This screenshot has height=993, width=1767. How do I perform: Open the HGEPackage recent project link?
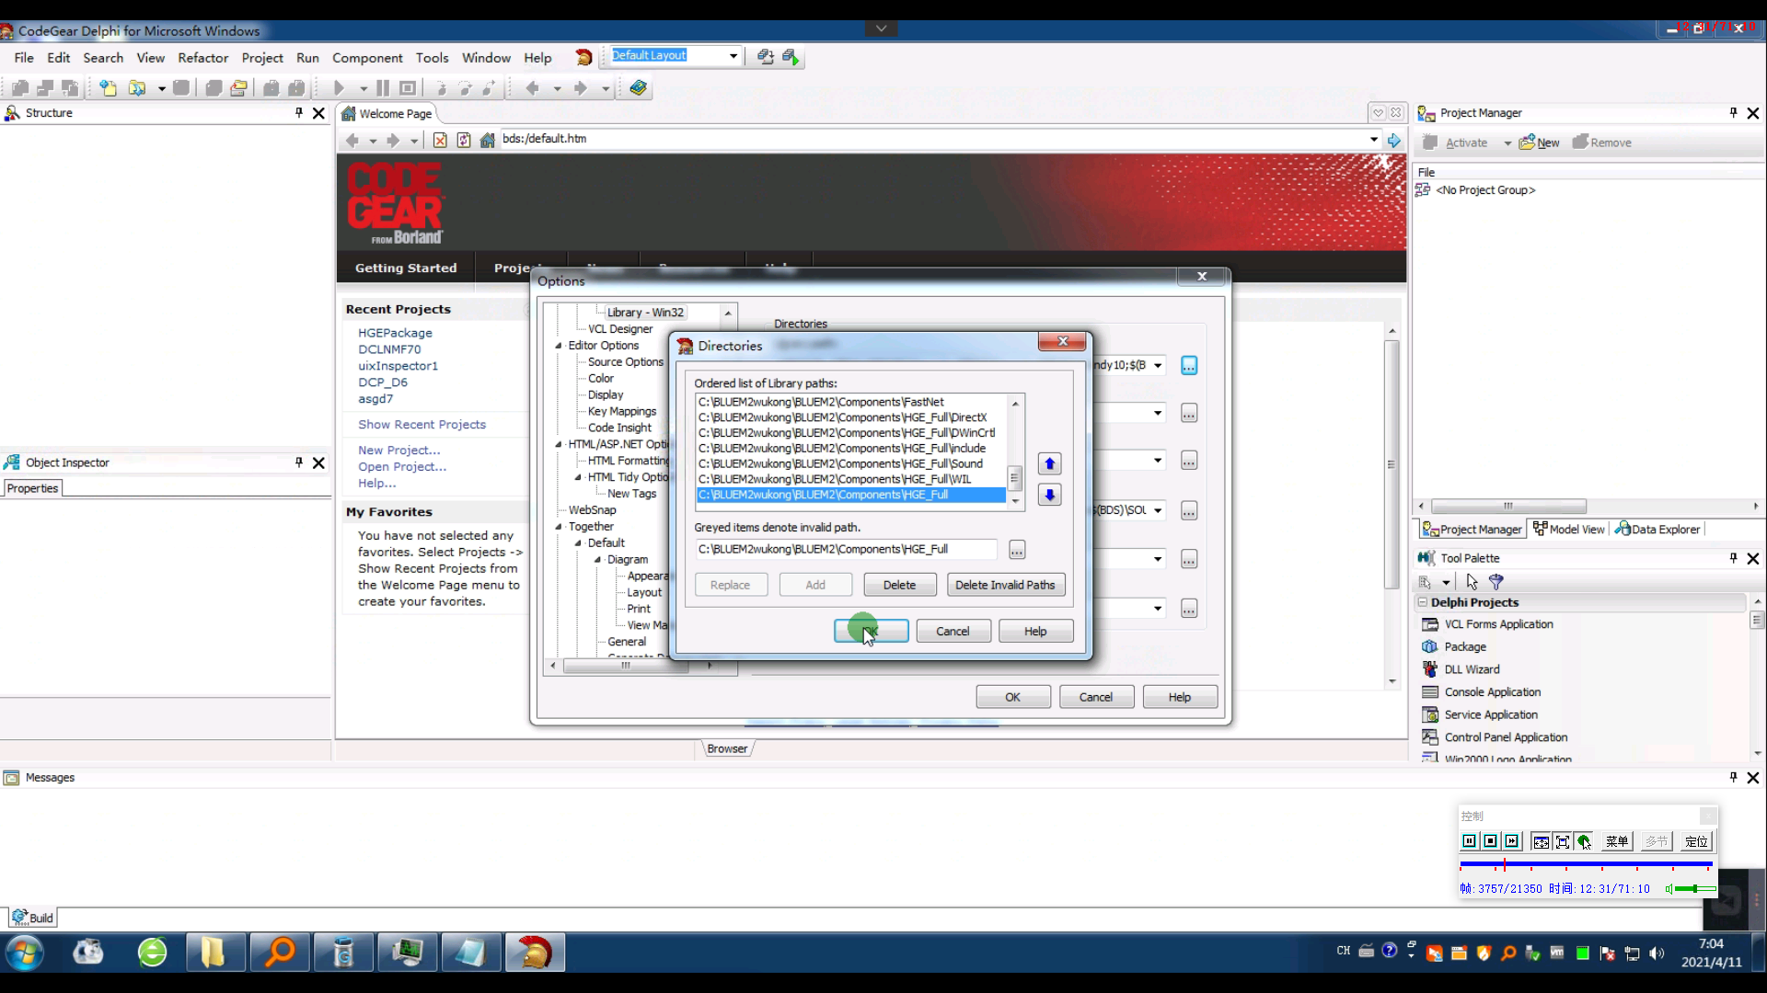click(x=395, y=333)
